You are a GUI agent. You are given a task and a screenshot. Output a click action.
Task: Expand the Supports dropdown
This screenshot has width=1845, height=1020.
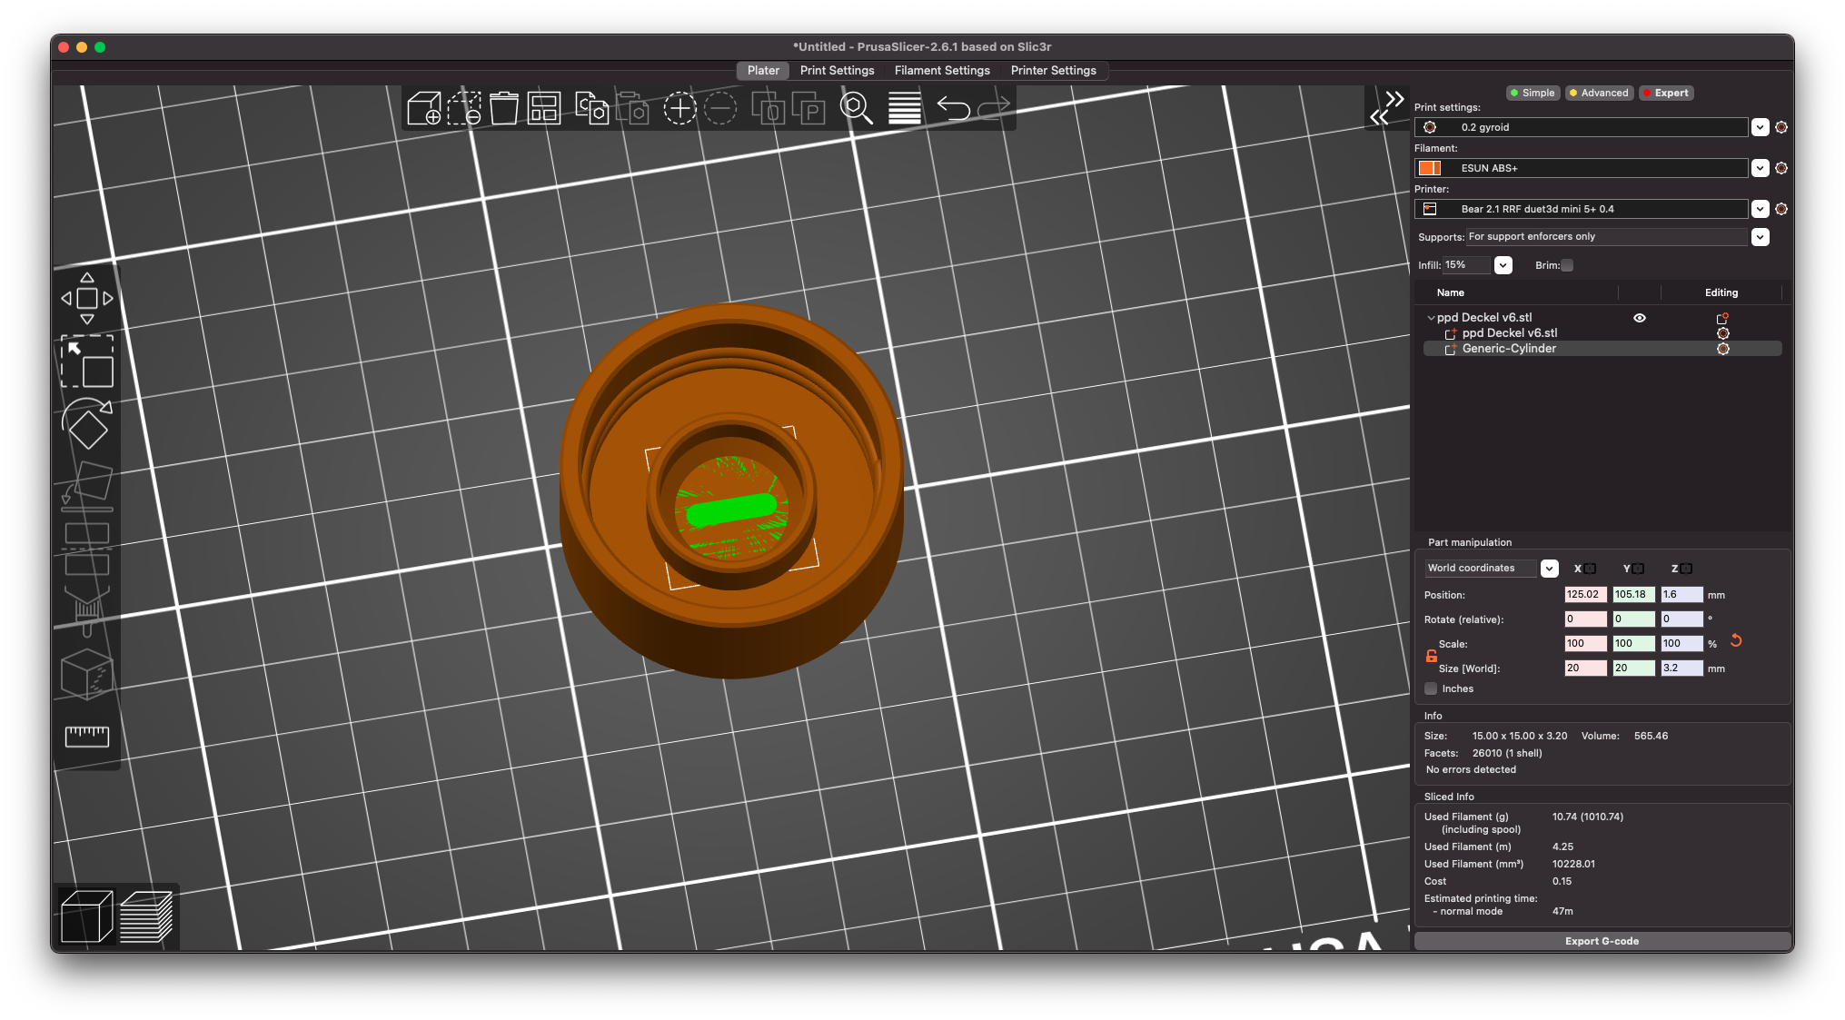tap(1760, 237)
